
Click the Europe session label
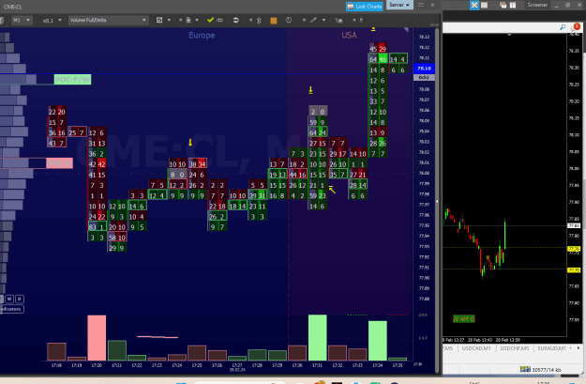click(202, 35)
